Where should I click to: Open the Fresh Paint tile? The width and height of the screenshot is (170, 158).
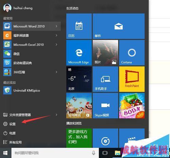[x=132, y=79]
